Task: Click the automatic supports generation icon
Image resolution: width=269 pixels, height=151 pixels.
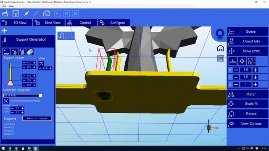Action: pyautogui.click(x=22, y=52)
